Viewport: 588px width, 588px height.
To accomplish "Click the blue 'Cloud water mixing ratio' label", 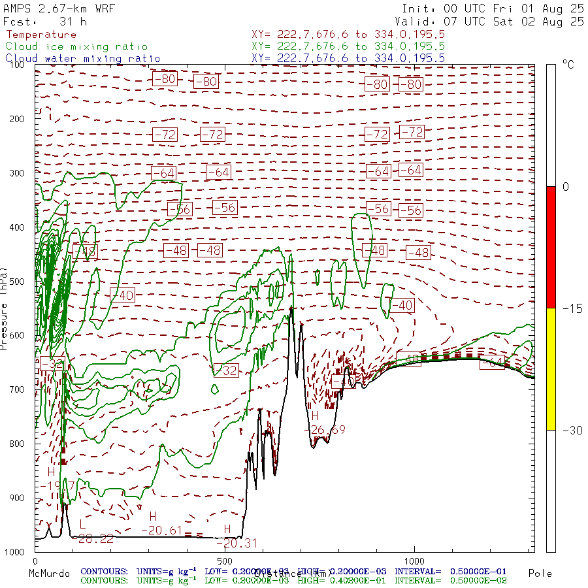I will click(83, 59).
